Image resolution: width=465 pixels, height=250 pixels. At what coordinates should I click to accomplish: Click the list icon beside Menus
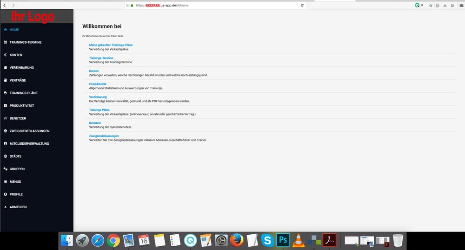pos(5,182)
